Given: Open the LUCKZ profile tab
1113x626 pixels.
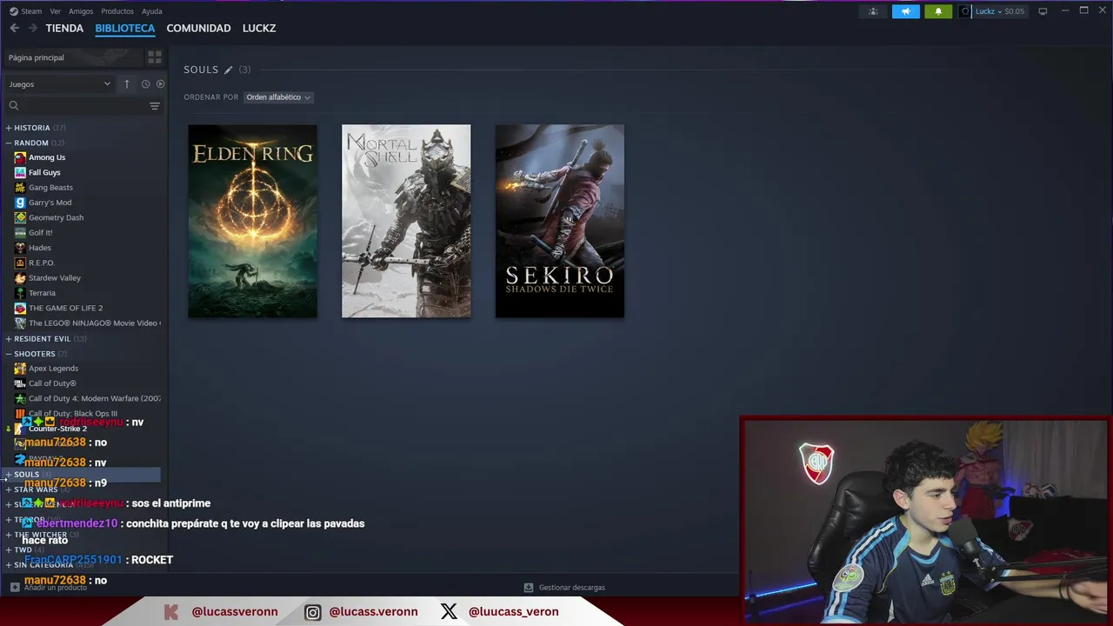Looking at the screenshot, I should coord(259,28).
